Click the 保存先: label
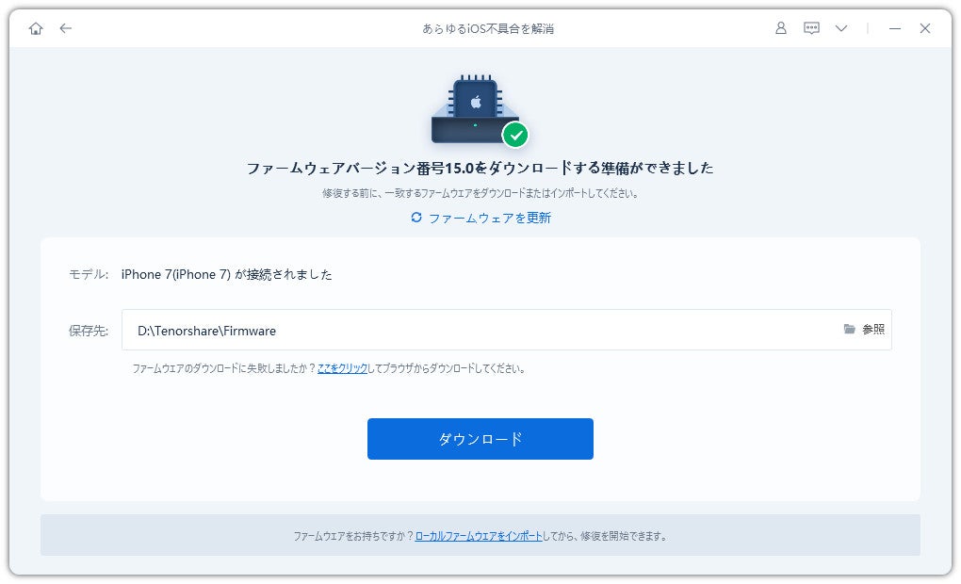The width and height of the screenshot is (961, 584). point(89,331)
